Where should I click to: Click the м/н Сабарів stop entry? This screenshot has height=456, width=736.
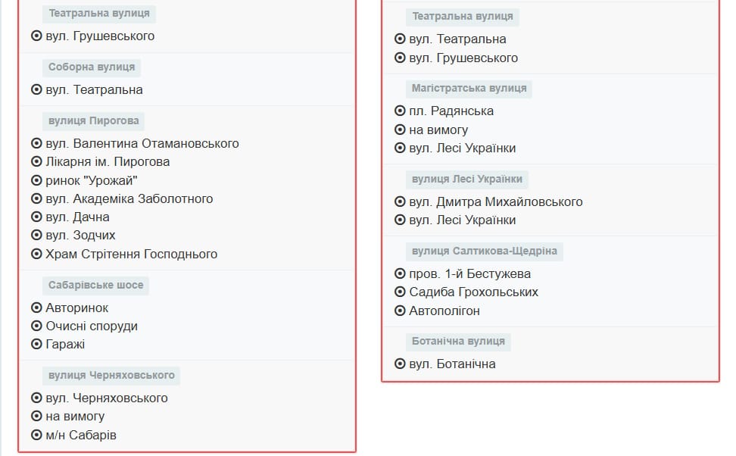(x=83, y=435)
